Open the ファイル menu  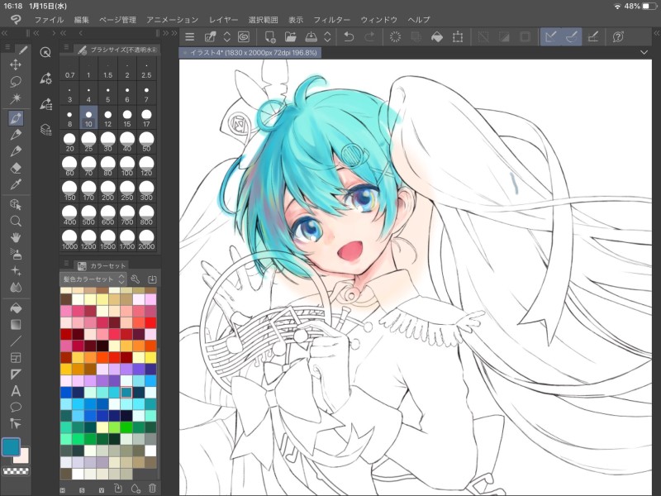click(49, 20)
